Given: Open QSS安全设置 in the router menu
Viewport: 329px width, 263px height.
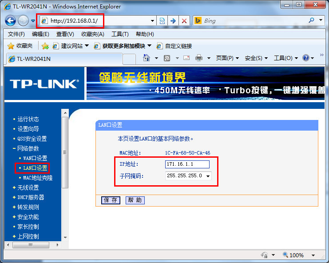Looking at the screenshot, I should (x=32, y=139).
